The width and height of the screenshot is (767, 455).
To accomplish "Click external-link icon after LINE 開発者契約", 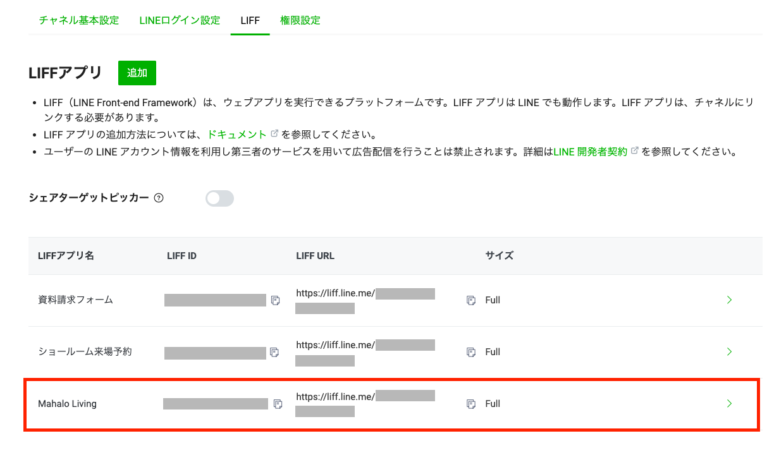I will click(634, 151).
